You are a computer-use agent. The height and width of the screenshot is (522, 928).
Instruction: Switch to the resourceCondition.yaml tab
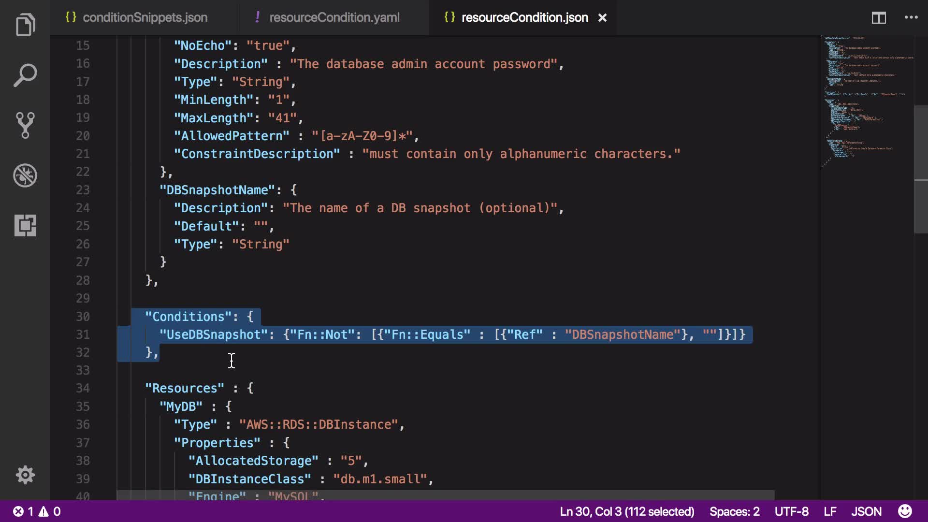pos(334,18)
